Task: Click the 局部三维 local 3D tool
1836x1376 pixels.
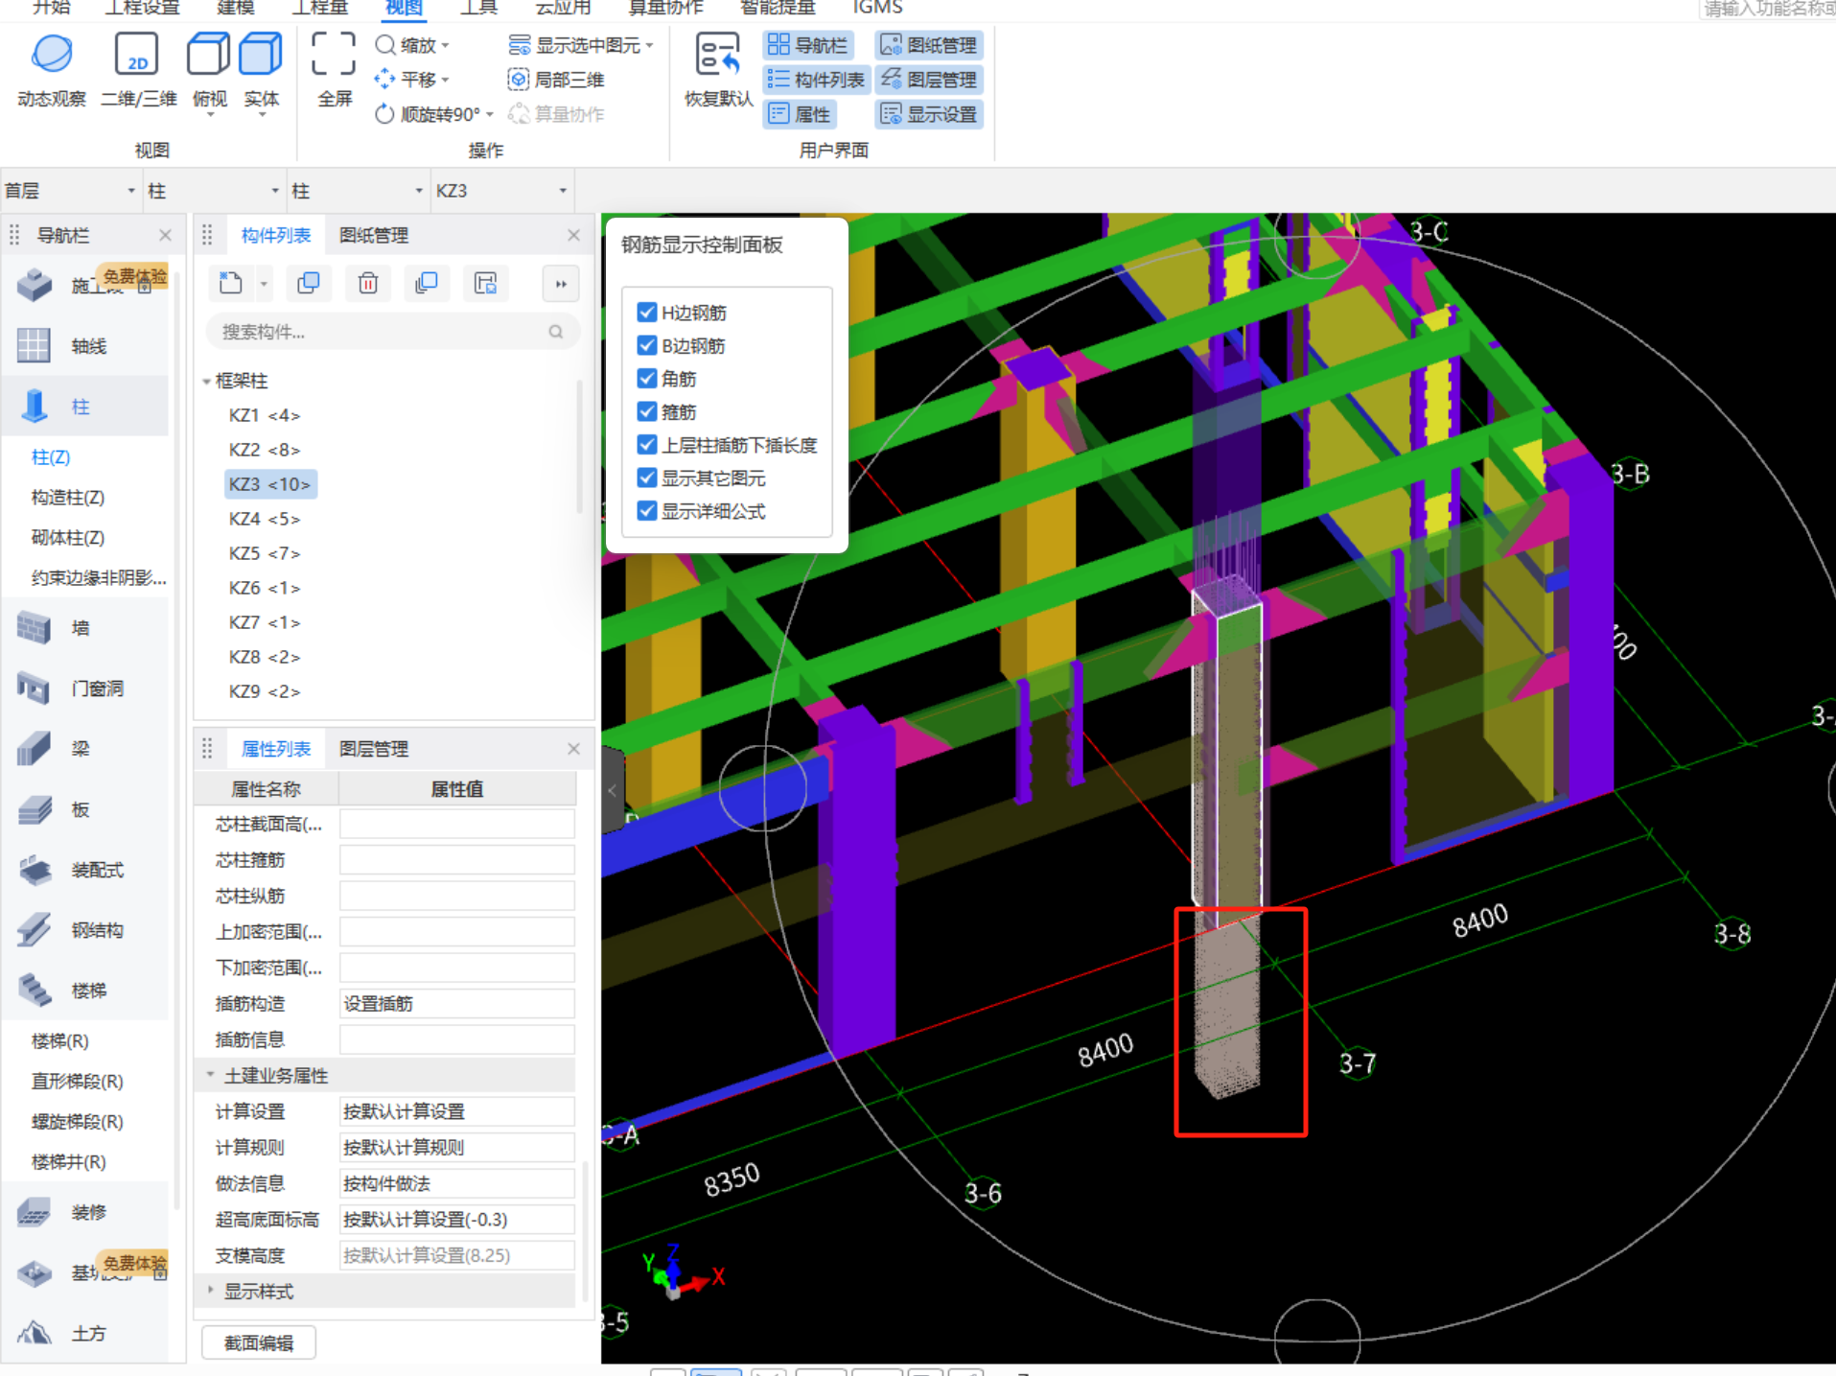Action: click(x=556, y=80)
